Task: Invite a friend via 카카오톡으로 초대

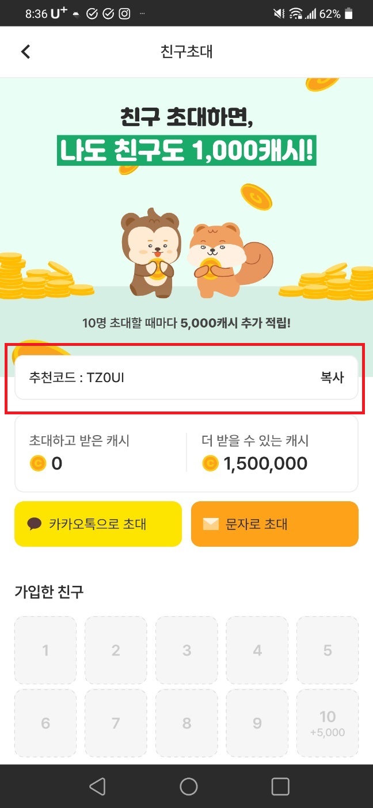Action: pos(98,524)
